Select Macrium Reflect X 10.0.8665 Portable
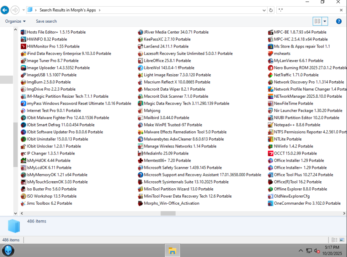The image size is (347, 257). pyautogui.click(x=177, y=82)
